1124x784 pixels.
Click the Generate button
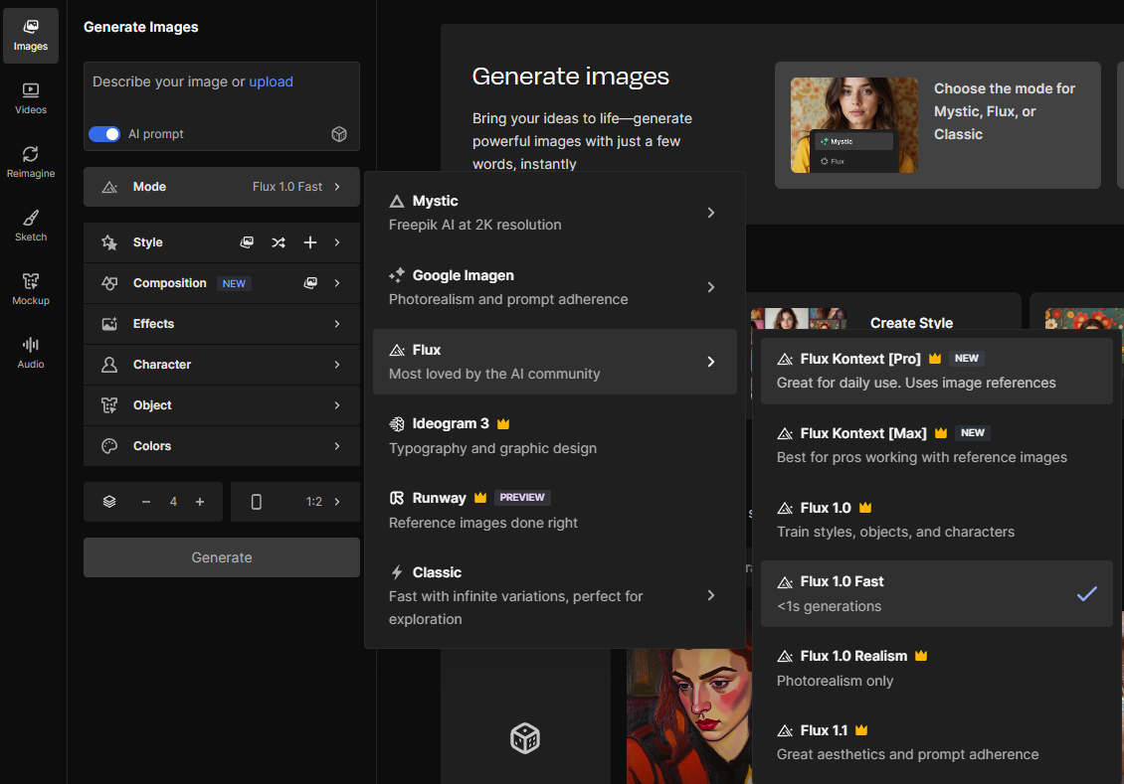coord(222,557)
